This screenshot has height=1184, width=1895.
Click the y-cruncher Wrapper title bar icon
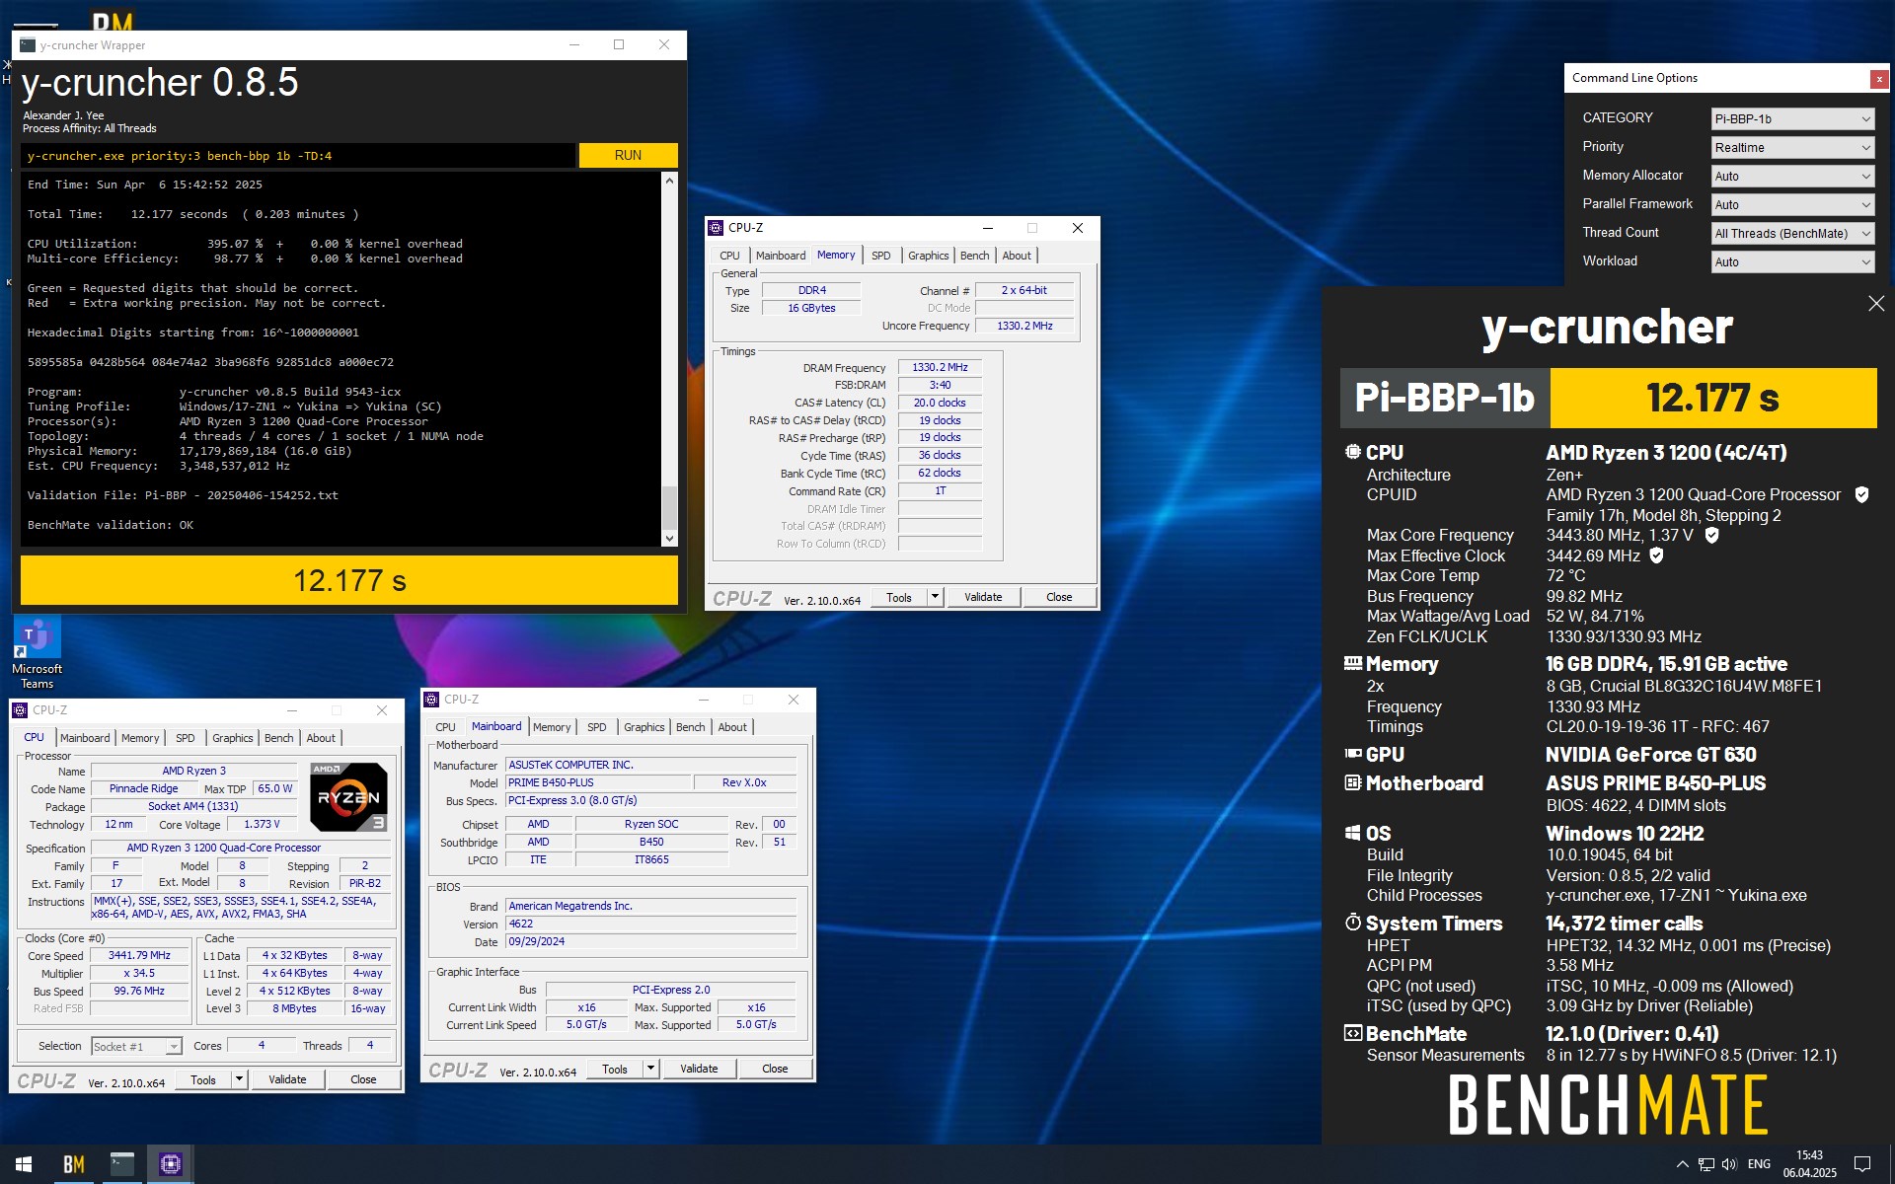pos(28,45)
